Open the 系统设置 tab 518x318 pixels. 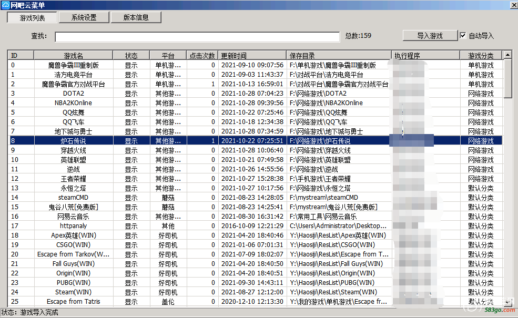[x=84, y=17]
